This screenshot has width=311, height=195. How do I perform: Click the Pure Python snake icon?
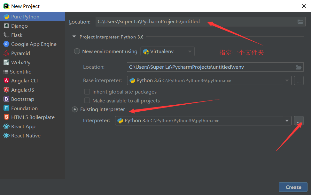[6, 17]
